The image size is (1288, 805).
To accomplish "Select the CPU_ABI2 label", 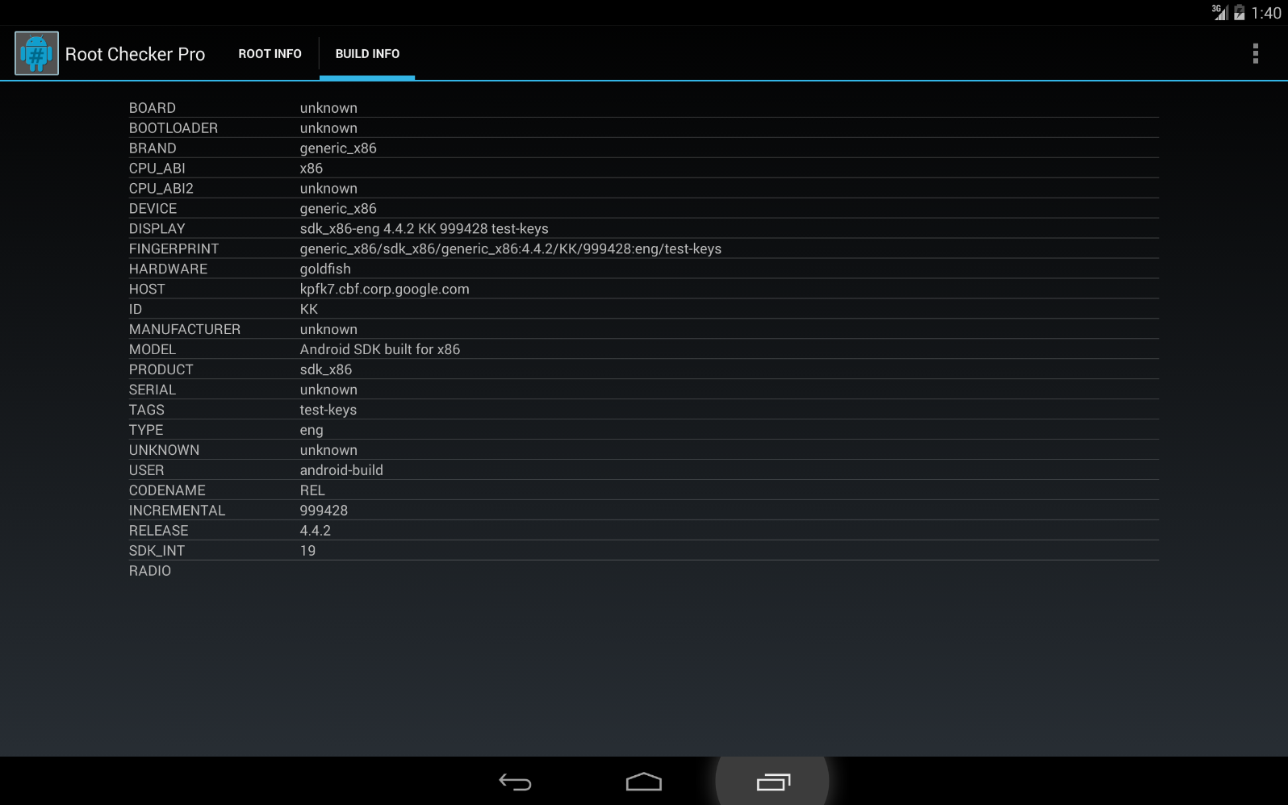I will 161,189.
